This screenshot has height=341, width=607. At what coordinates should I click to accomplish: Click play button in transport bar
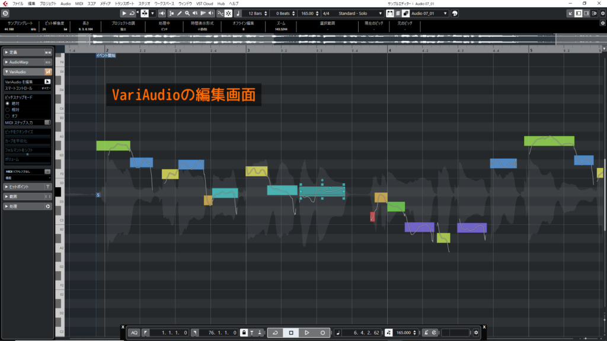(307, 333)
